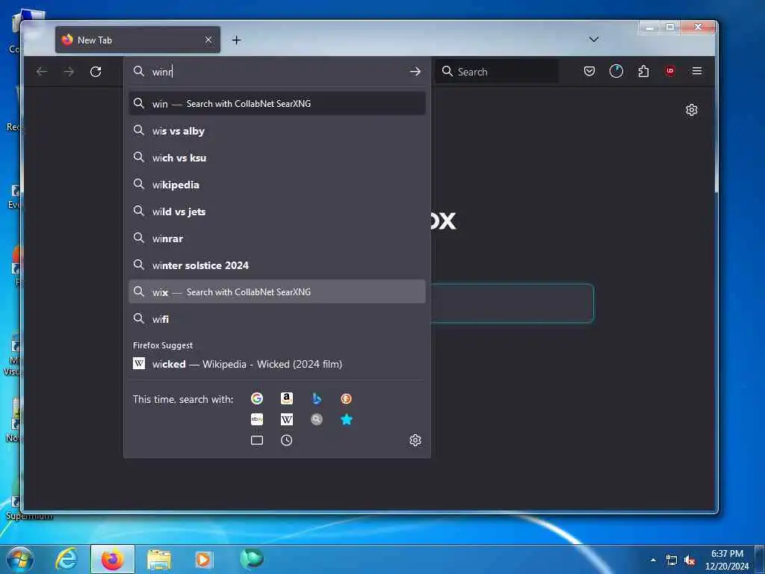Open Windows Explorer from taskbar
765x574 pixels.
click(x=159, y=559)
